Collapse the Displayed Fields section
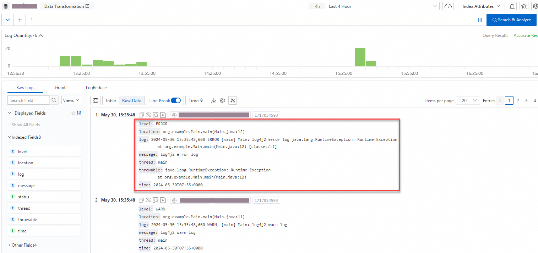The width and height of the screenshot is (538, 253). coord(10,113)
